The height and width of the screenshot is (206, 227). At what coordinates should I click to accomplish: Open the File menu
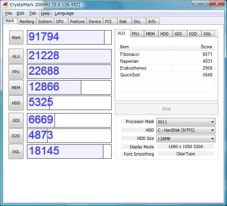(9, 13)
